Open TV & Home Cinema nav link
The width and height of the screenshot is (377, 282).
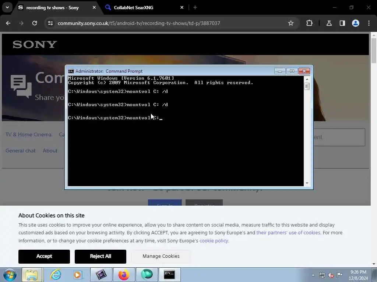coord(29,134)
